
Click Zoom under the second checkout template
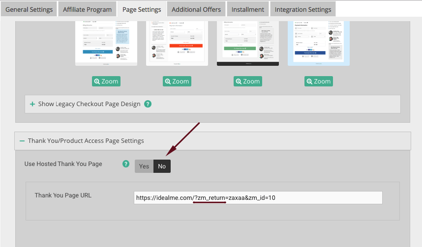coord(177,81)
